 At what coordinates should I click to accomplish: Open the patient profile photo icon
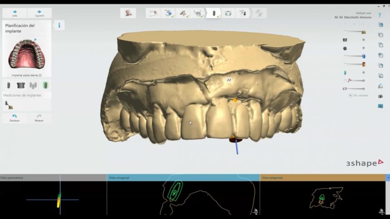[128, 13]
